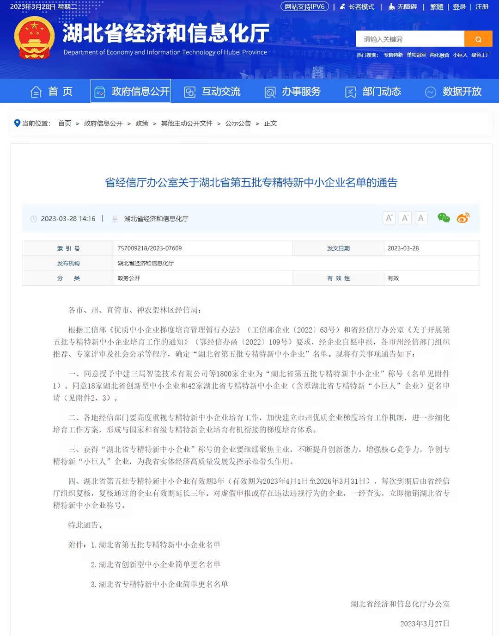Switch to traditional Chinese with 繁體

tap(437, 7)
